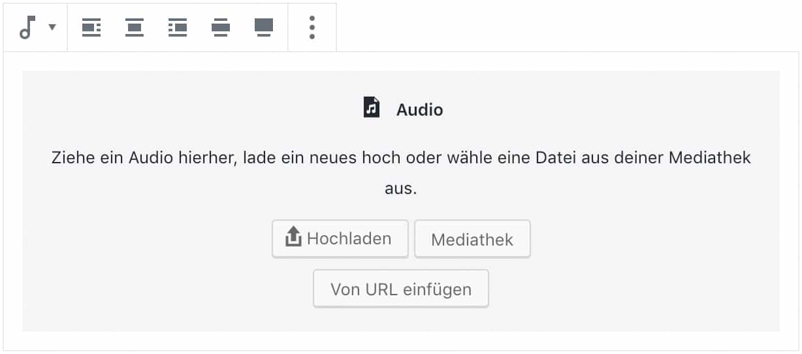Open the audio block type switcher
The height and width of the screenshot is (354, 802).
37,27
